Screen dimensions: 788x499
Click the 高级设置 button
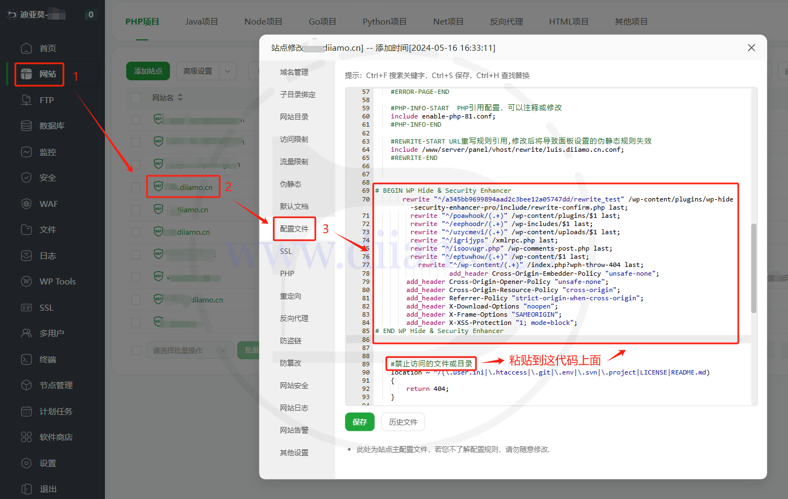click(x=198, y=71)
